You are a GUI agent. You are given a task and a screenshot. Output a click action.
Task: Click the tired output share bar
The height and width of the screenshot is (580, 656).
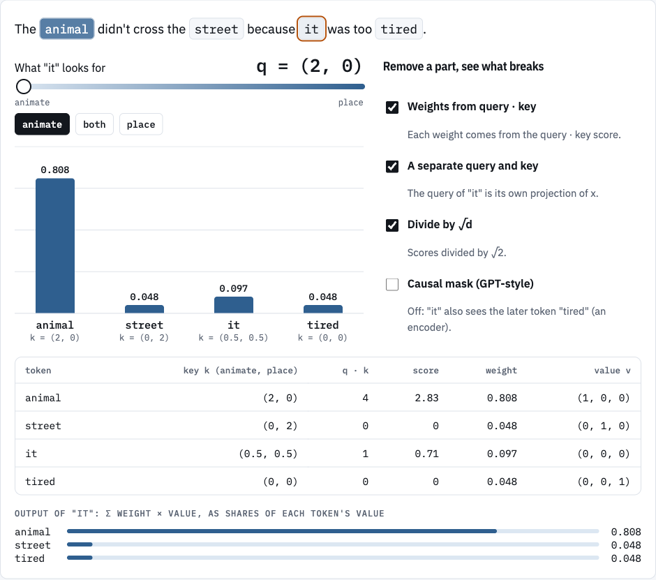tap(333, 558)
